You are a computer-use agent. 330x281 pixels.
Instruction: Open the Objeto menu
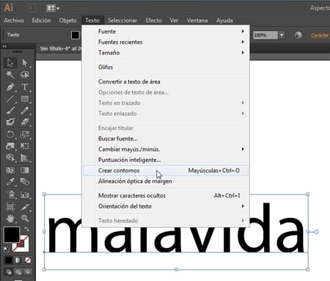click(67, 20)
